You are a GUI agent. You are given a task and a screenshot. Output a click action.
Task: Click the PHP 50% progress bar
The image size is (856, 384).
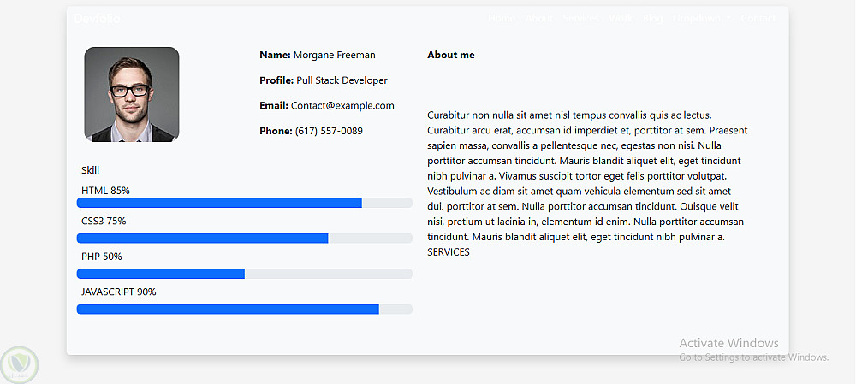pos(244,274)
